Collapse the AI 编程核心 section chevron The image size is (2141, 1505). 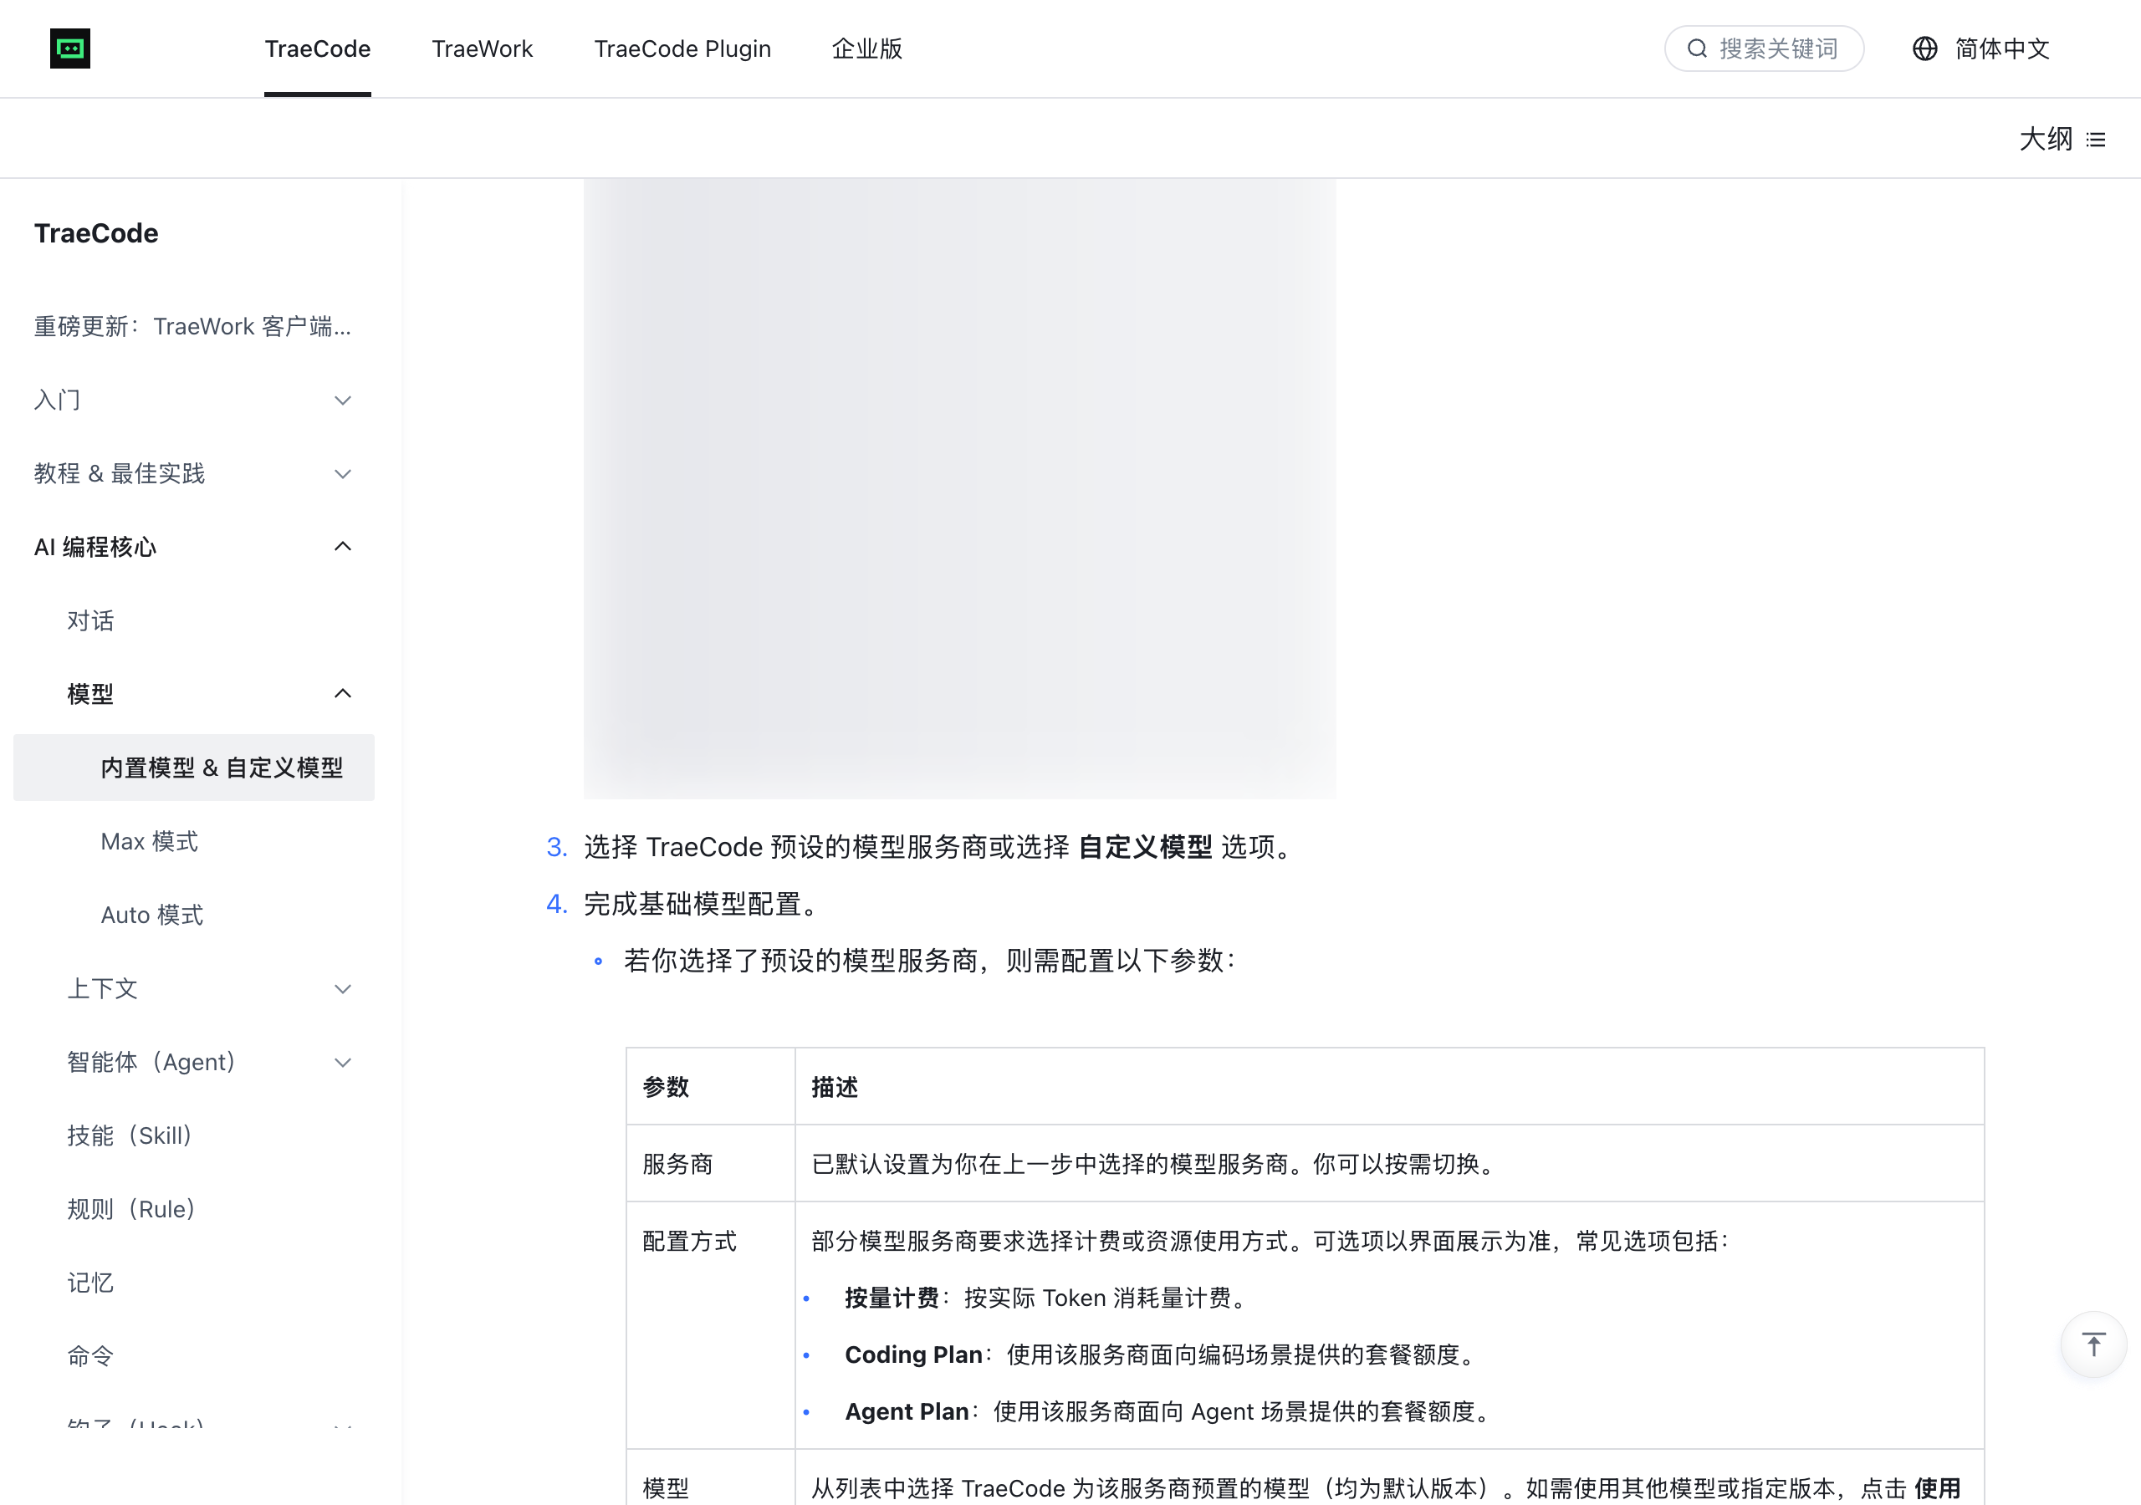coord(343,547)
